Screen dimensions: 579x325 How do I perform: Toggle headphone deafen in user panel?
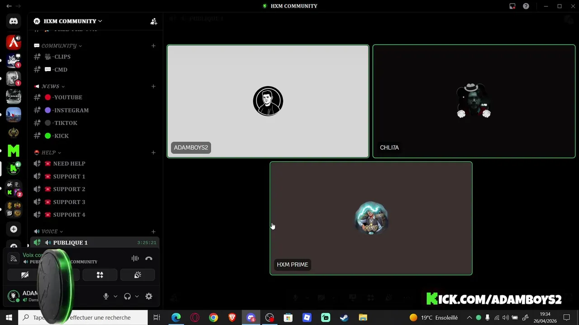[128, 296]
